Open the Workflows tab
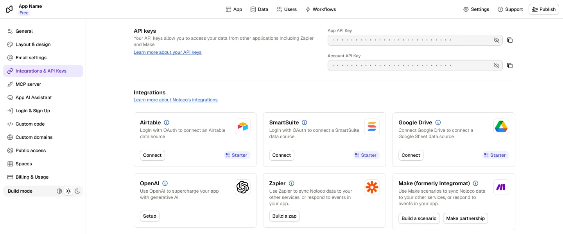Viewport: 563px width, 234px height. (x=321, y=9)
